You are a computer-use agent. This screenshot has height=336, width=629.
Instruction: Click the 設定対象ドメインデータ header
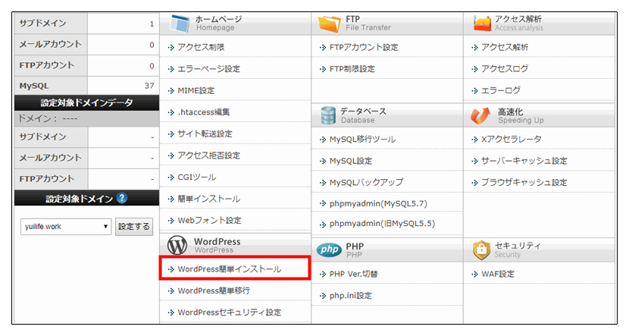(x=86, y=102)
